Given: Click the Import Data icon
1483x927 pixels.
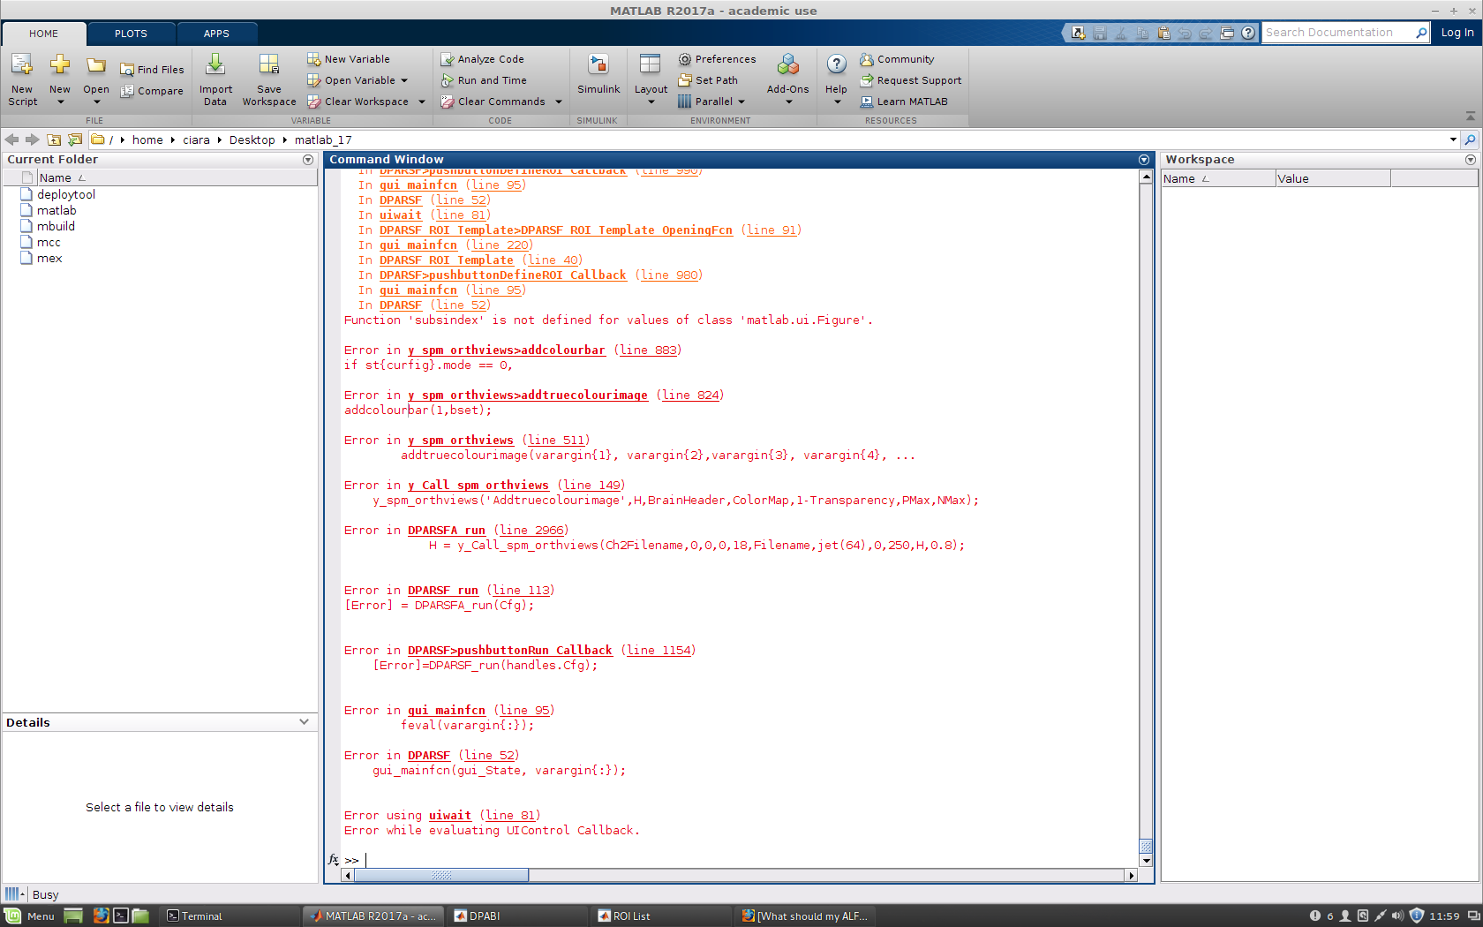Looking at the screenshot, I should (215, 65).
